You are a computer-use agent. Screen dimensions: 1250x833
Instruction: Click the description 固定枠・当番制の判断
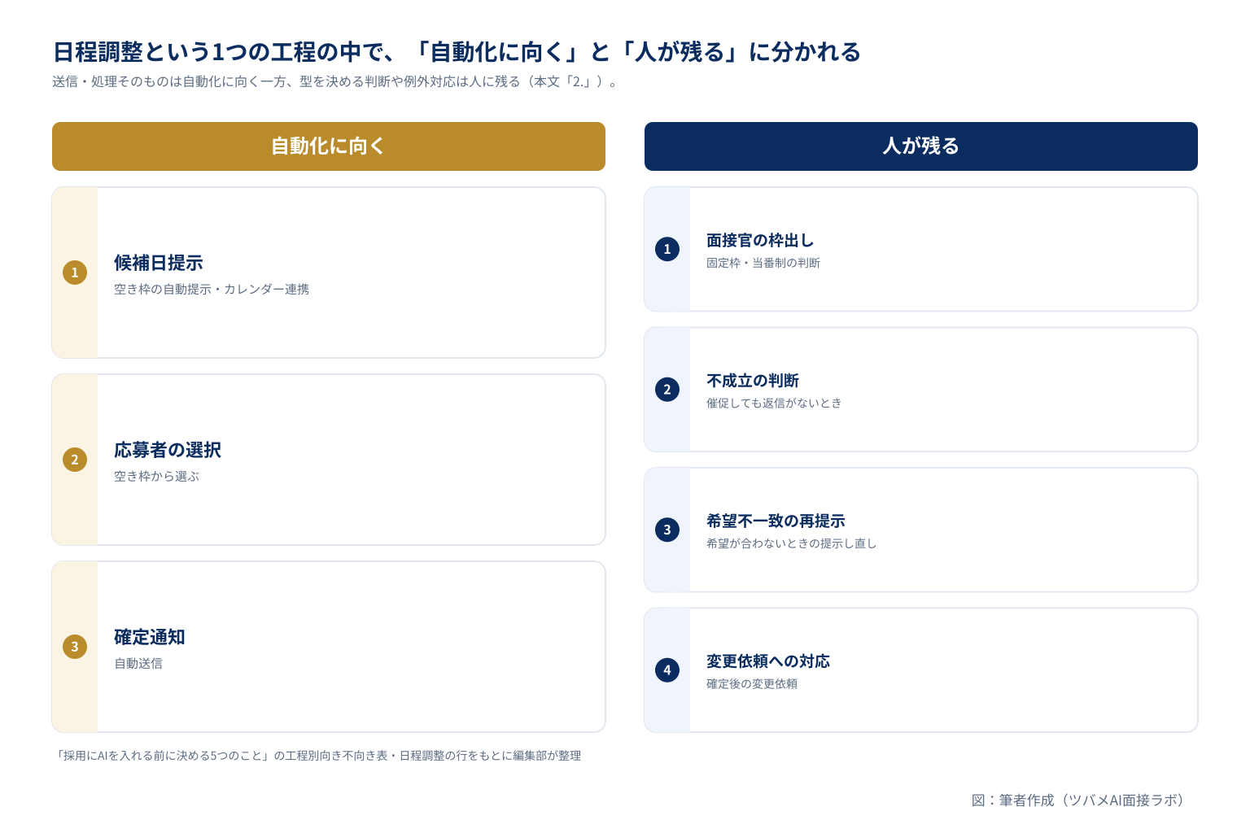click(763, 263)
